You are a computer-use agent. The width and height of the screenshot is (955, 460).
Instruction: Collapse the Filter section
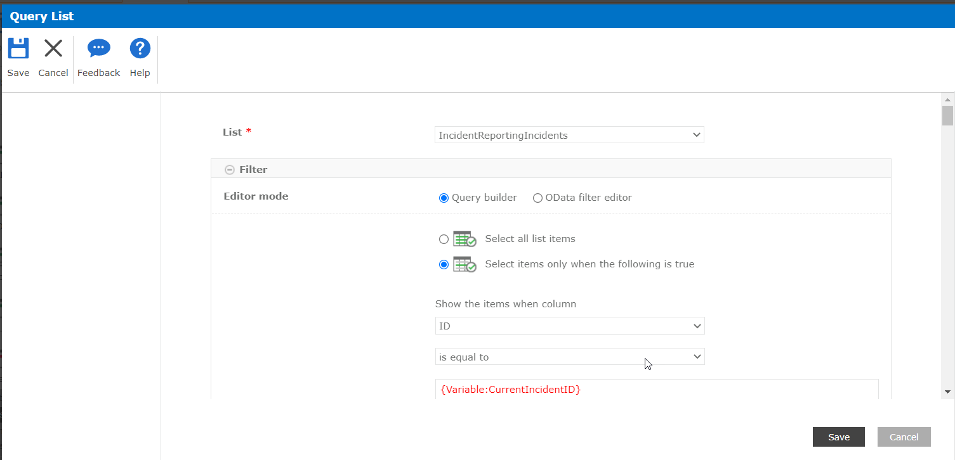[x=230, y=170]
